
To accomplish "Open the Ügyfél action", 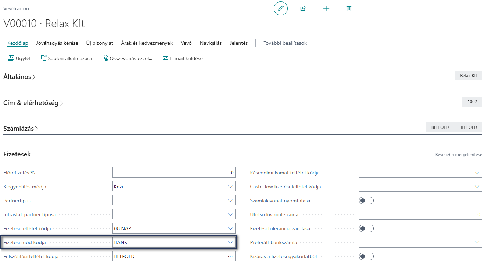I will coord(19,58).
